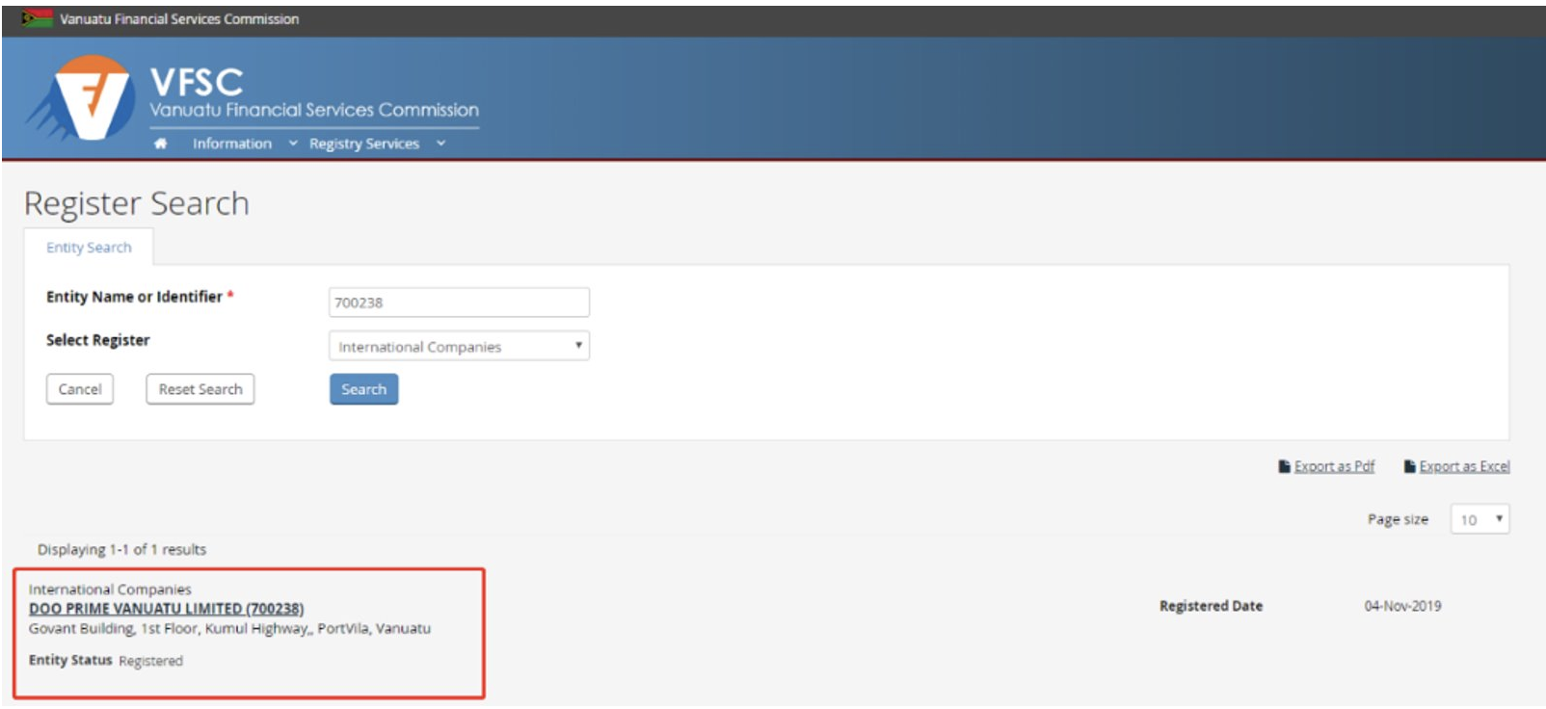Open the Information menu

point(232,144)
